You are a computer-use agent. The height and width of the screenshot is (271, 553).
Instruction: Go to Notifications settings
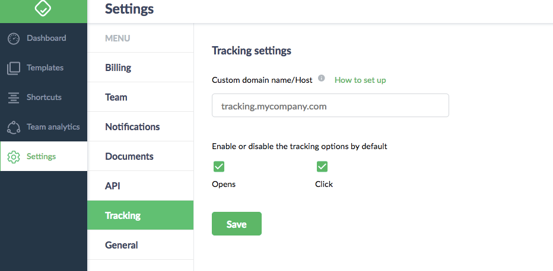tap(132, 127)
